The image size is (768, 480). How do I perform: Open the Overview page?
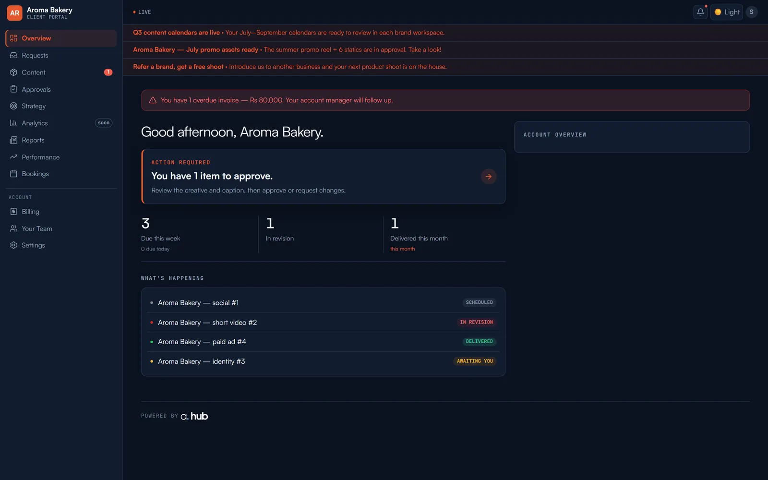(x=61, y=38)
